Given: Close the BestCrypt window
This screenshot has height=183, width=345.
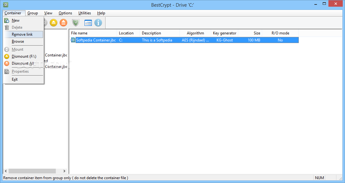Looking at the screenshot, I should [336, 4].
